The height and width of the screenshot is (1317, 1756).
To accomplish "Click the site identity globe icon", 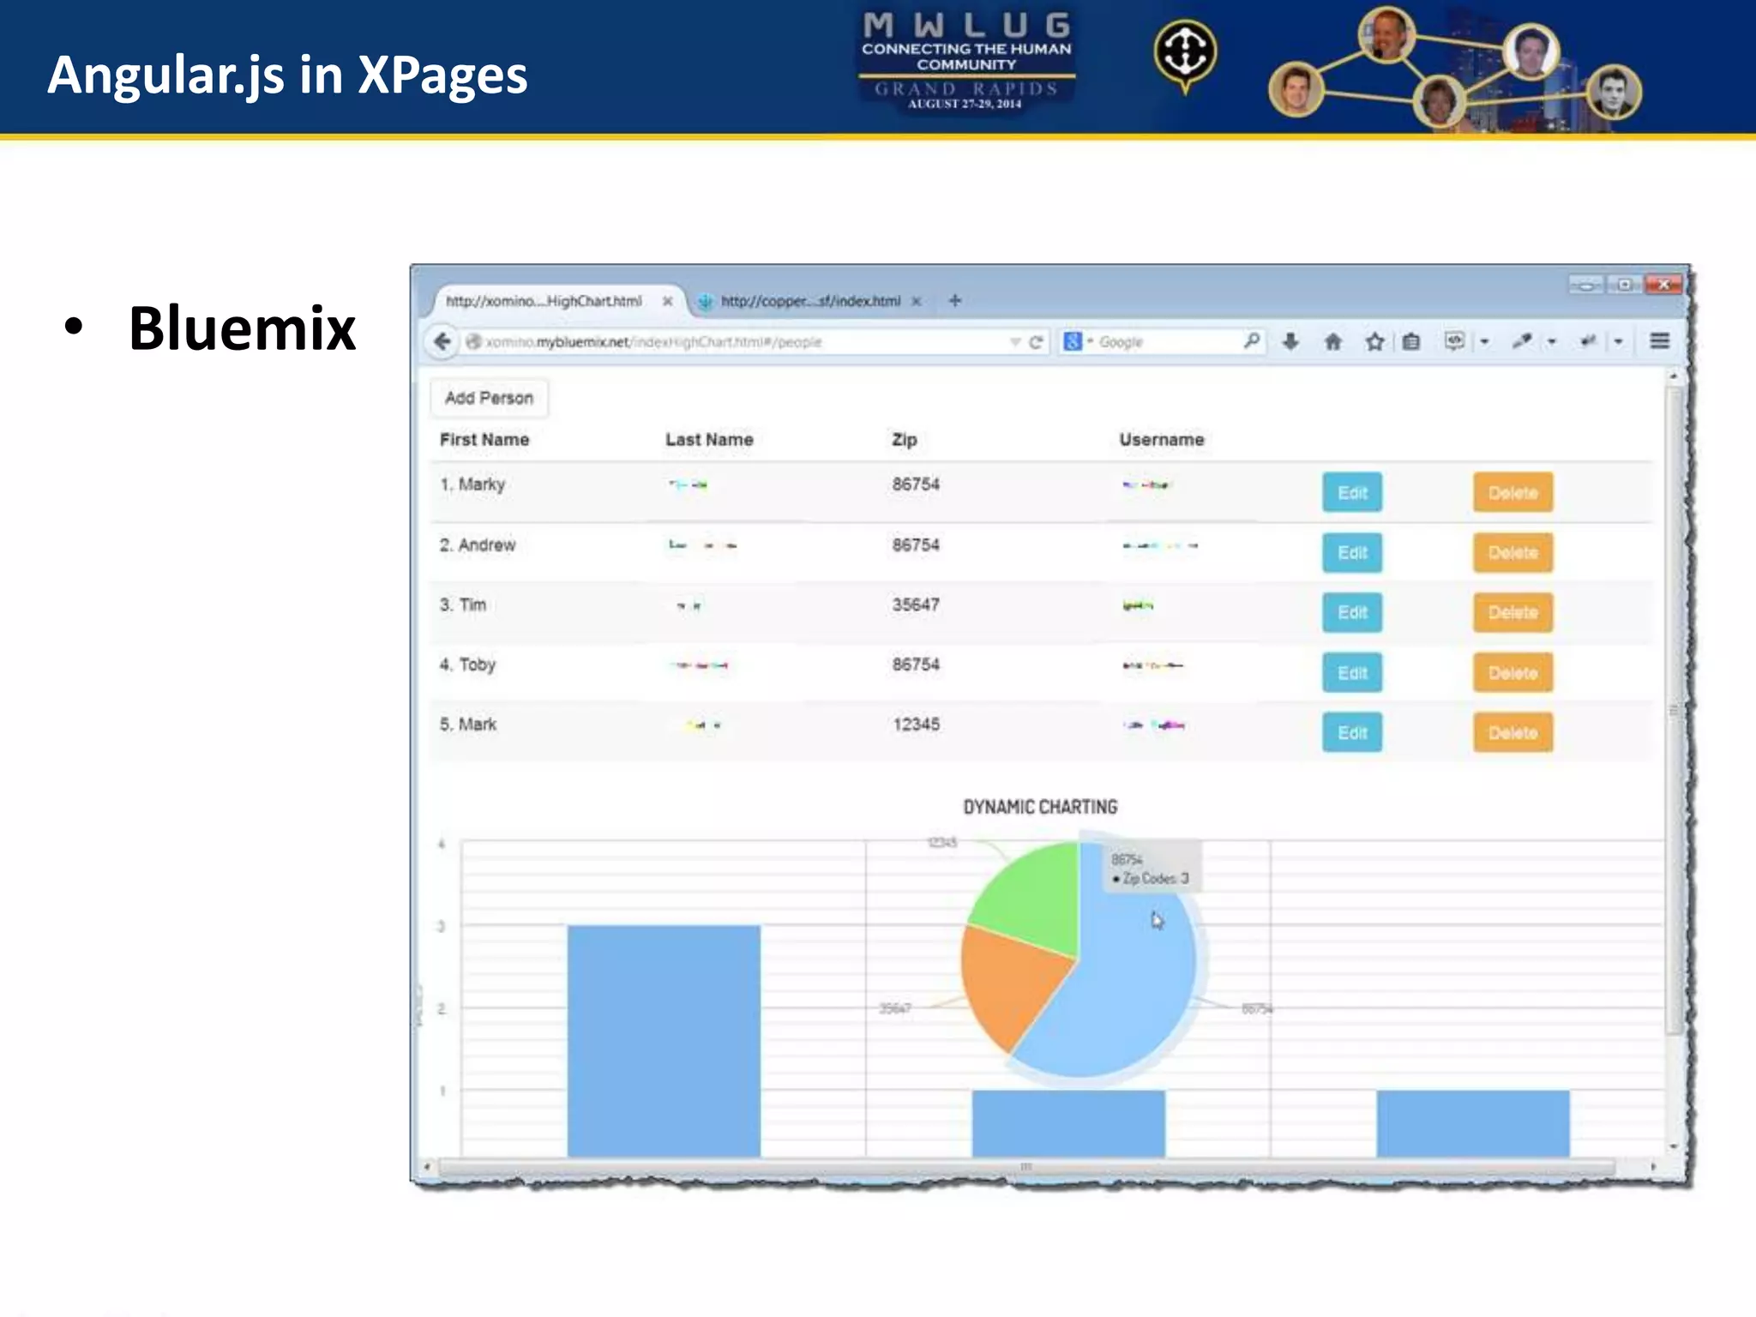I will tap(472, 341).
